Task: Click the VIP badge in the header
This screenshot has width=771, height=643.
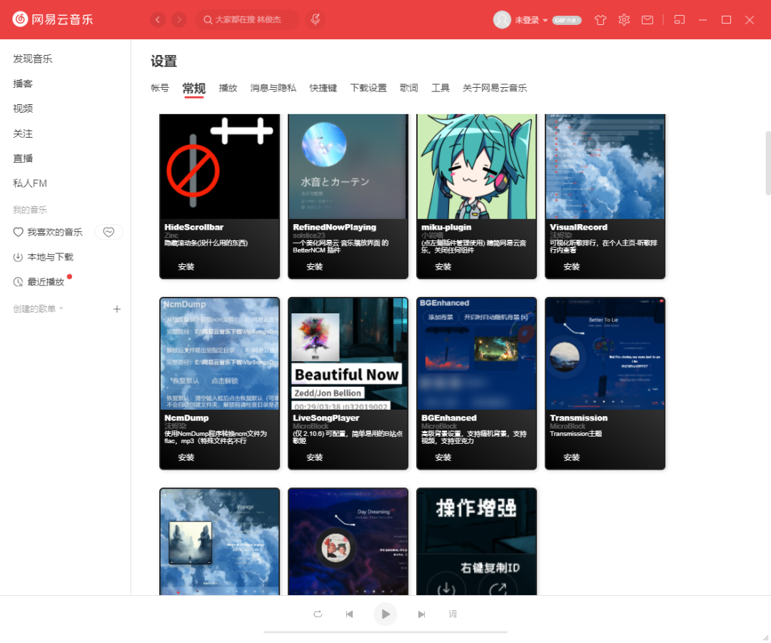Action: tap(566, 20)
